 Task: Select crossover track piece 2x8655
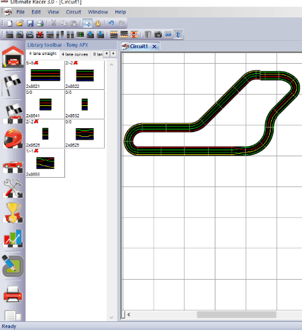tap(45, 163)
